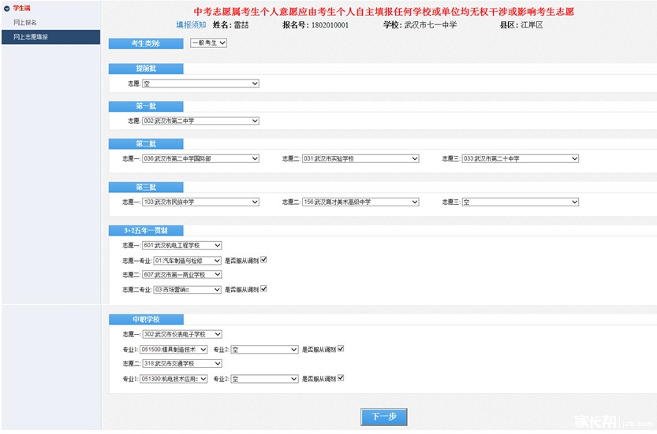Open the 填报须知 link
This screenshot has height=434, width=657.
(x=190, y=25)
